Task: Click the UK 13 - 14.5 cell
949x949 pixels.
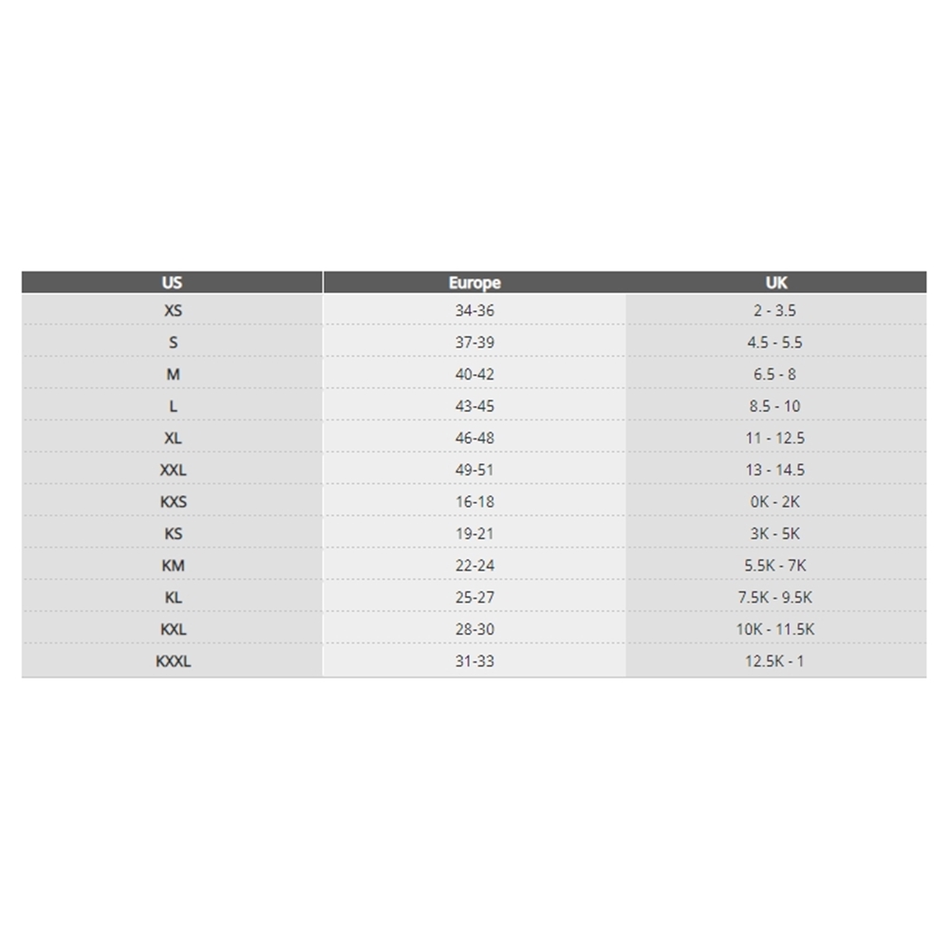Action: pyautogui.click(x=775, y=470)
